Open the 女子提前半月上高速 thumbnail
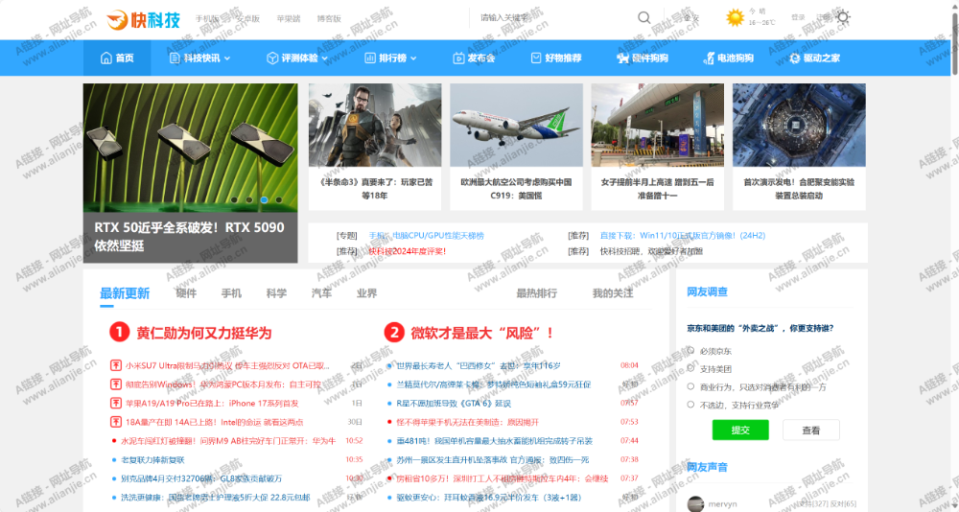 click(x=658, y=125)
